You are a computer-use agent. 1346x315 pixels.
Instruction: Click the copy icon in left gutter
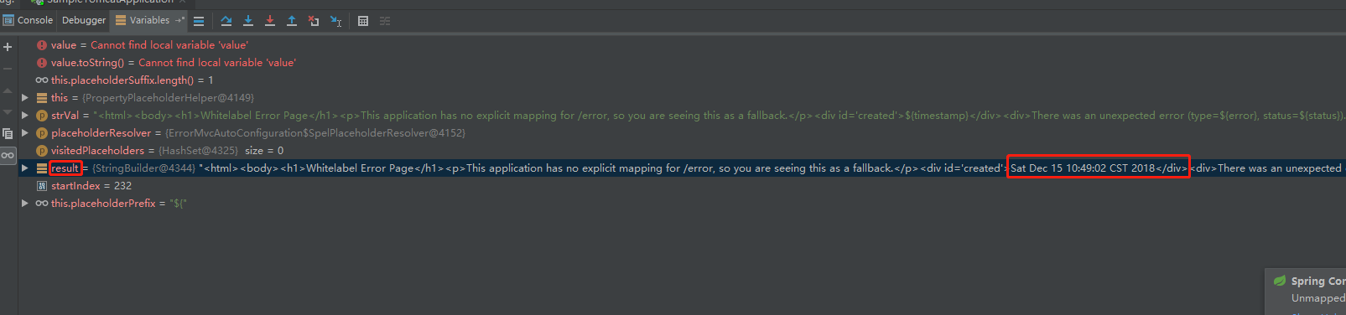click(8, 133)
